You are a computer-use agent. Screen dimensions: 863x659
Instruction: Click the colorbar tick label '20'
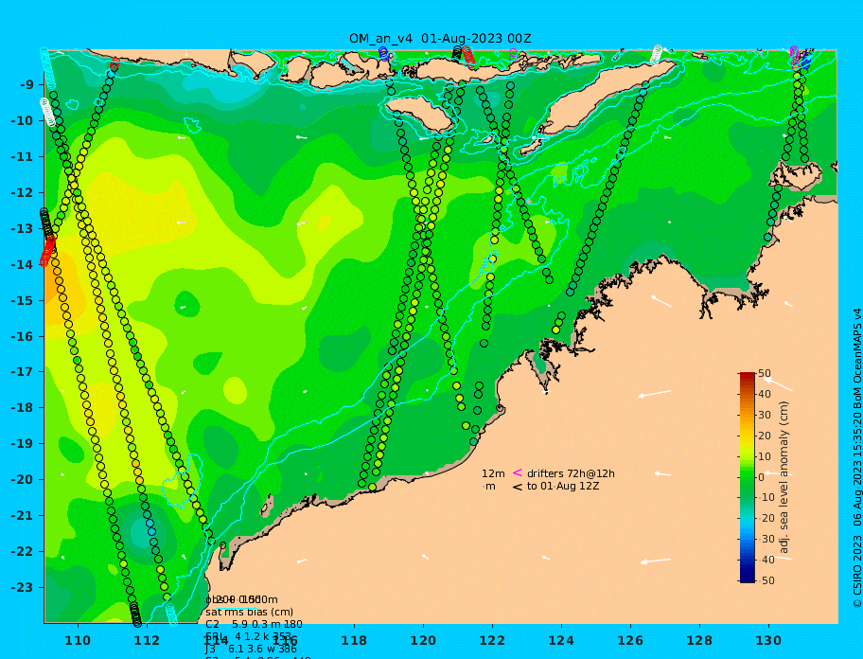(765, 436)
